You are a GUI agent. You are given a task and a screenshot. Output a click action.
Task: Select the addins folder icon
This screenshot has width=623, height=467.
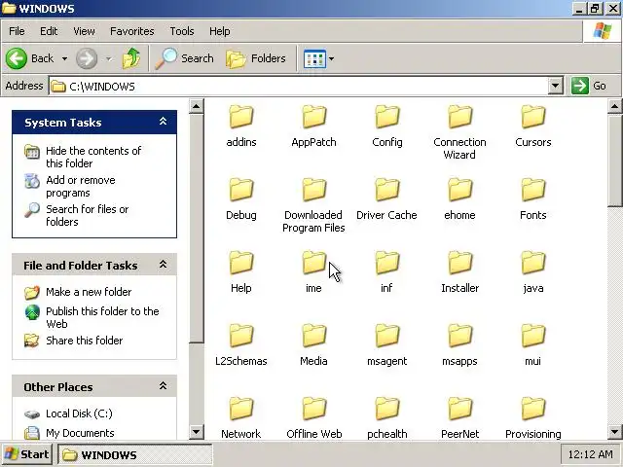click(241, 117)
